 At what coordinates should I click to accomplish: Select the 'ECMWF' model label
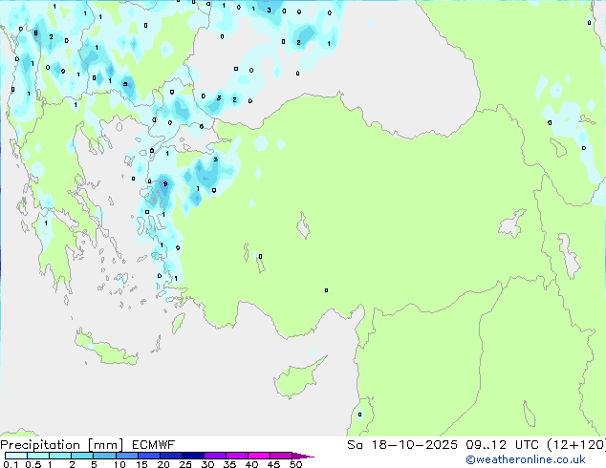click(154, 445)
